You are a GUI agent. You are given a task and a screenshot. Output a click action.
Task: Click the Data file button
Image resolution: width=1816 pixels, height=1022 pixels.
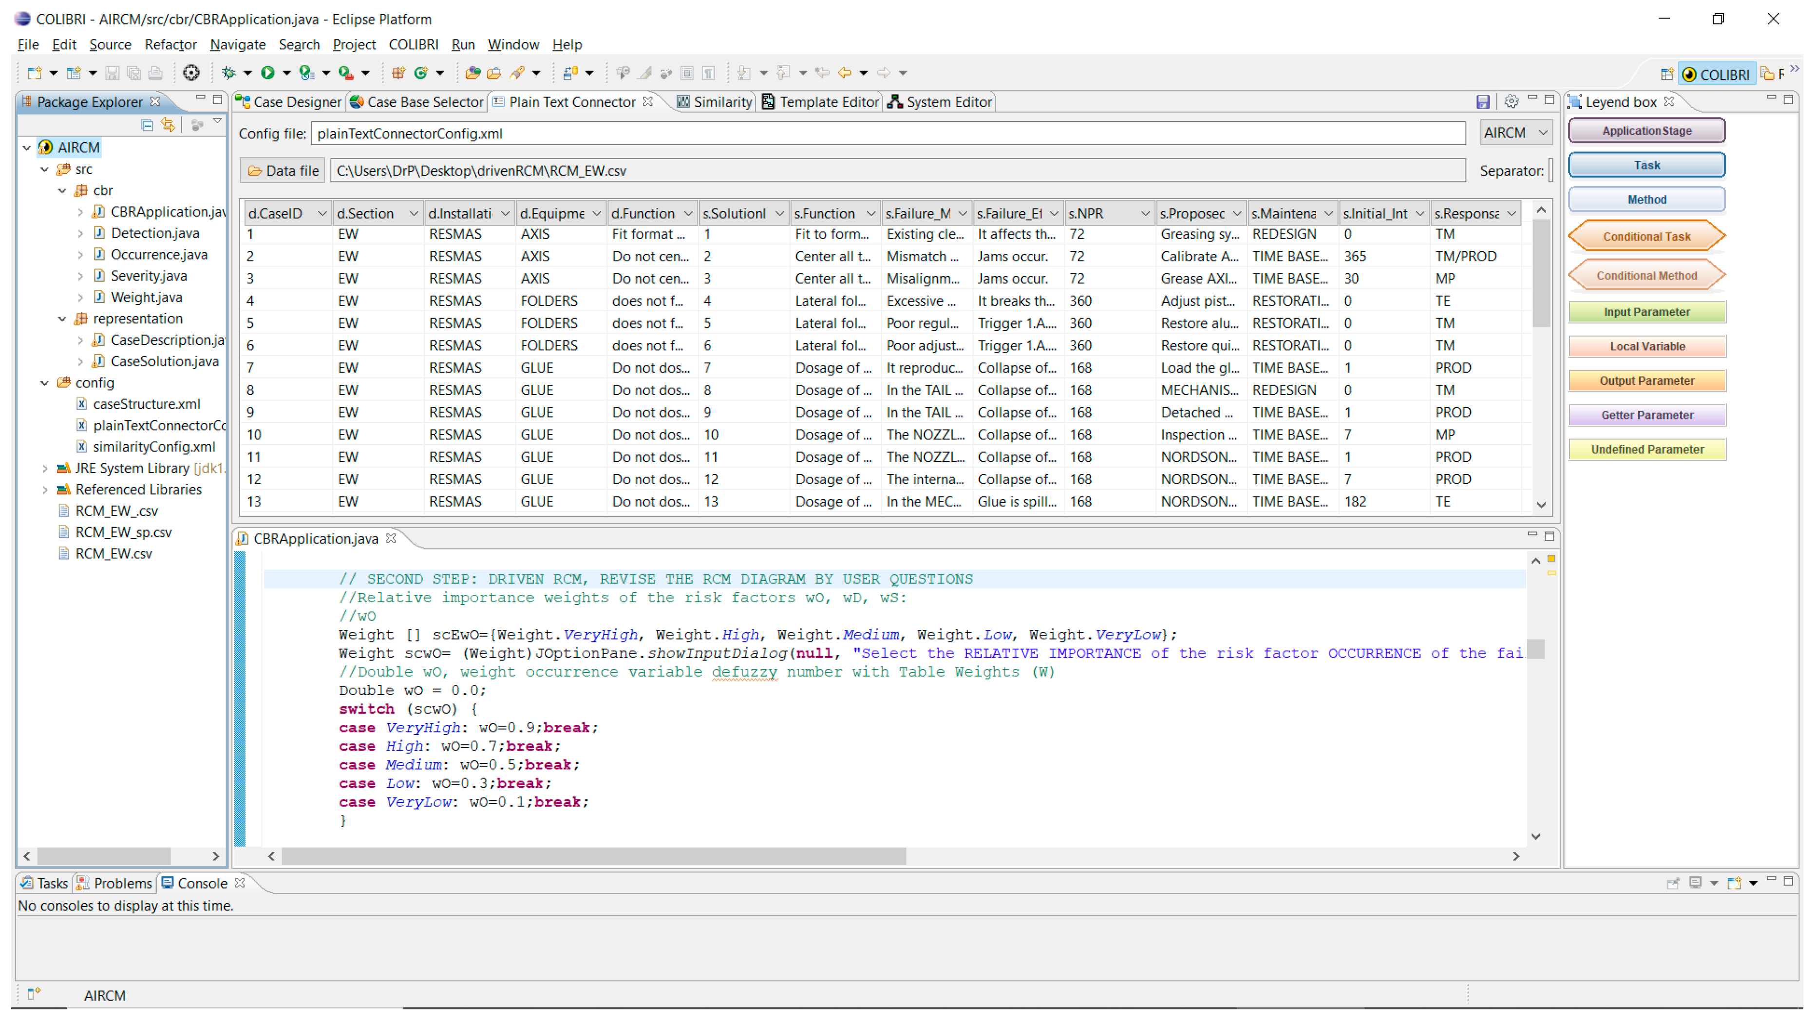[x=282, y=170]
